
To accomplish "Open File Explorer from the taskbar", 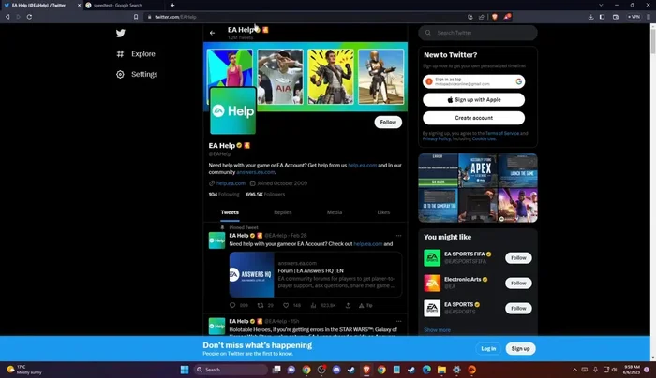I will tap(441, 370).
